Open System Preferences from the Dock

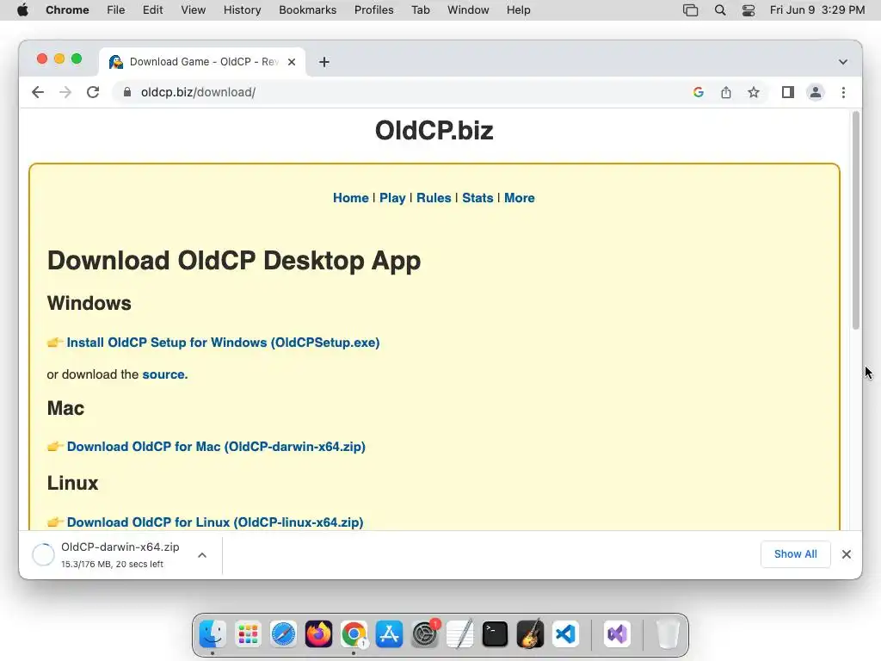click(425, 634)
